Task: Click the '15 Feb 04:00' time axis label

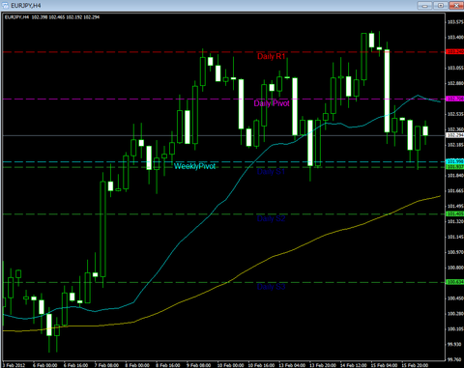Action: click(385, 365)
